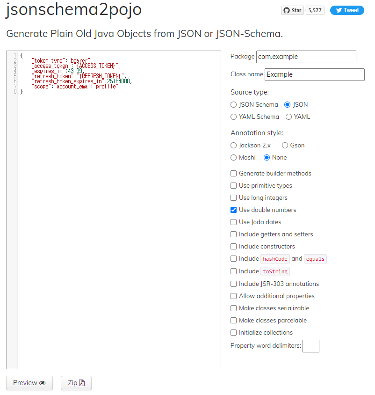Viewport: 375px width, 395px height.
Task: Enable Include constructors
Action: 234,246
